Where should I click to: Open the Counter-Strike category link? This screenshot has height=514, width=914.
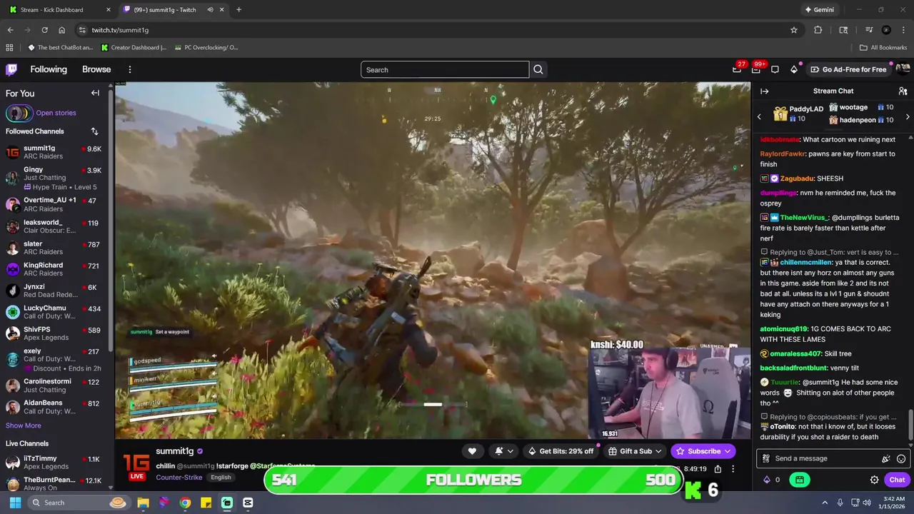click(179, 477)
